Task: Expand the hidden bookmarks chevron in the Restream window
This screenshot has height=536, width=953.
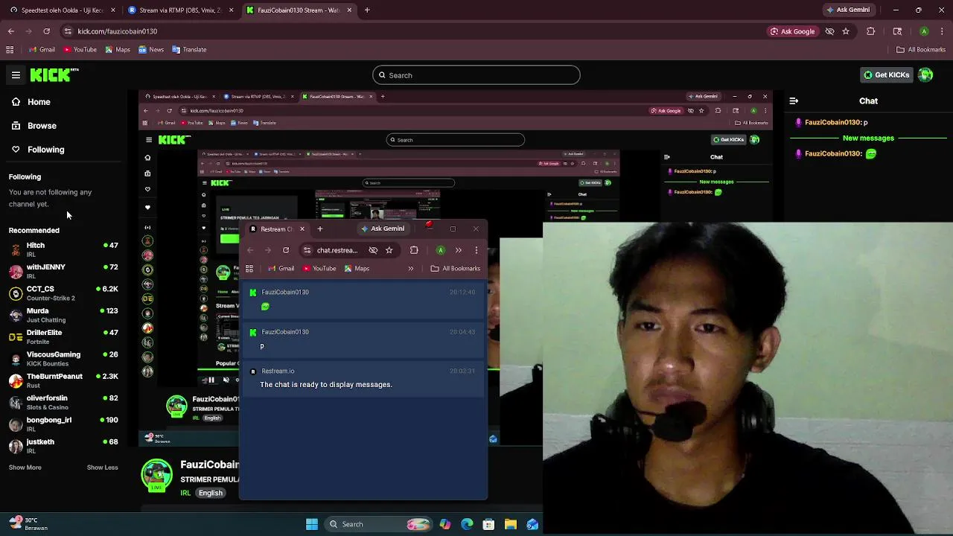Action: [410, 269]
